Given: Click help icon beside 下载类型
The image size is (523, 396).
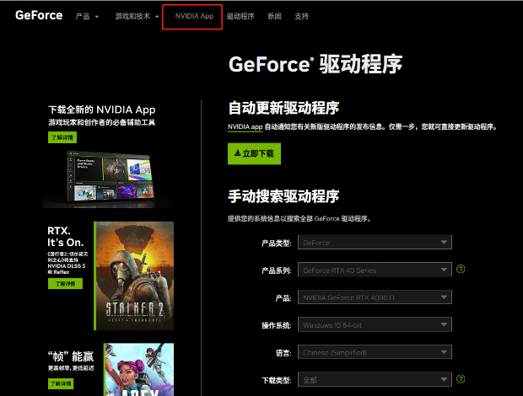Looking at the screenshot, I should [x=461, y=379].
